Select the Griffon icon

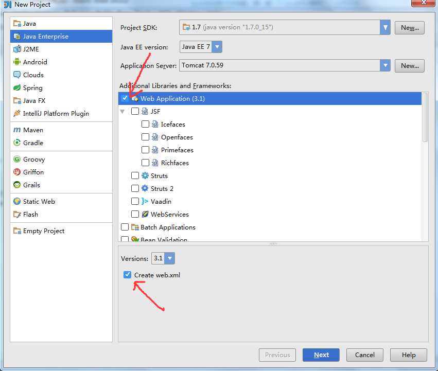point(17,172)
